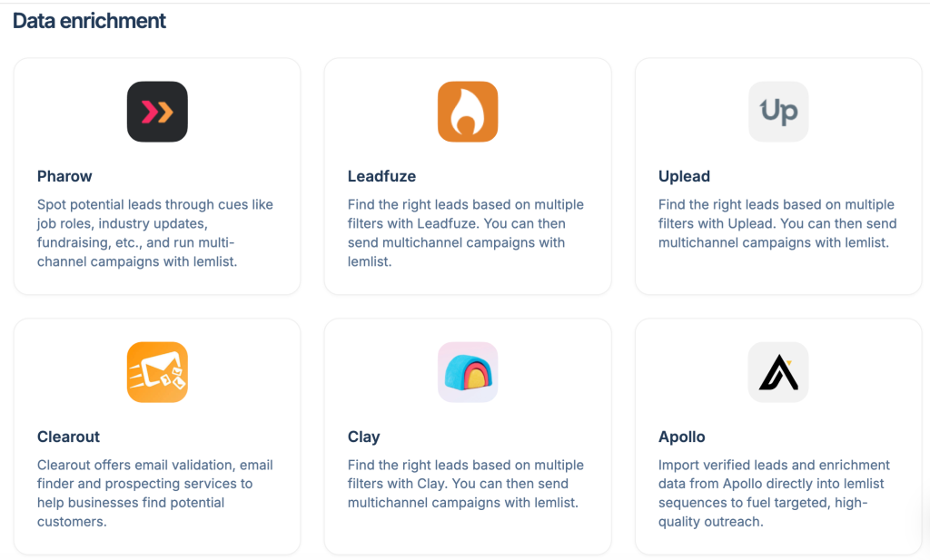Open the Clearout integration card
This screenshot has height=560, width=930.
(x=156, y=436)
